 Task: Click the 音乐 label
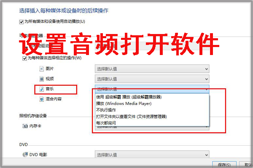click(49, 89)
